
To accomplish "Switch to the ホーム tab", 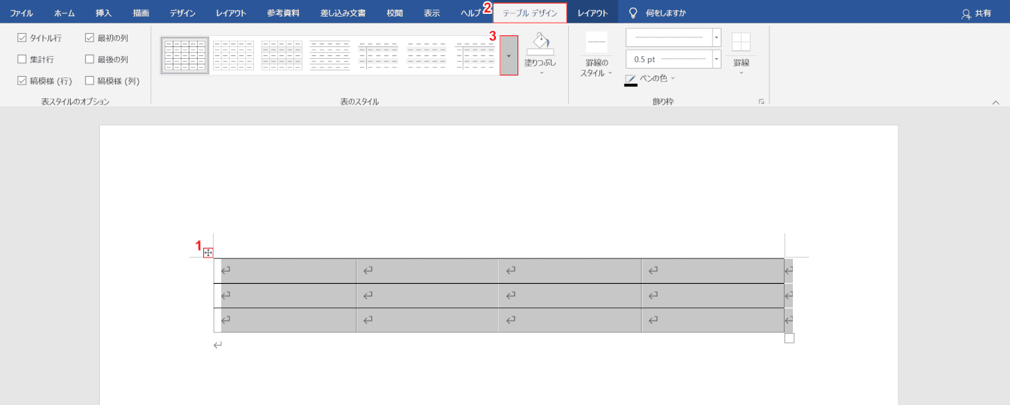I will click(x=65, y=12).
